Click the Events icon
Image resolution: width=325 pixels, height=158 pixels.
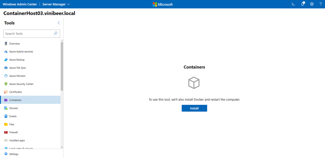[6, 116]
